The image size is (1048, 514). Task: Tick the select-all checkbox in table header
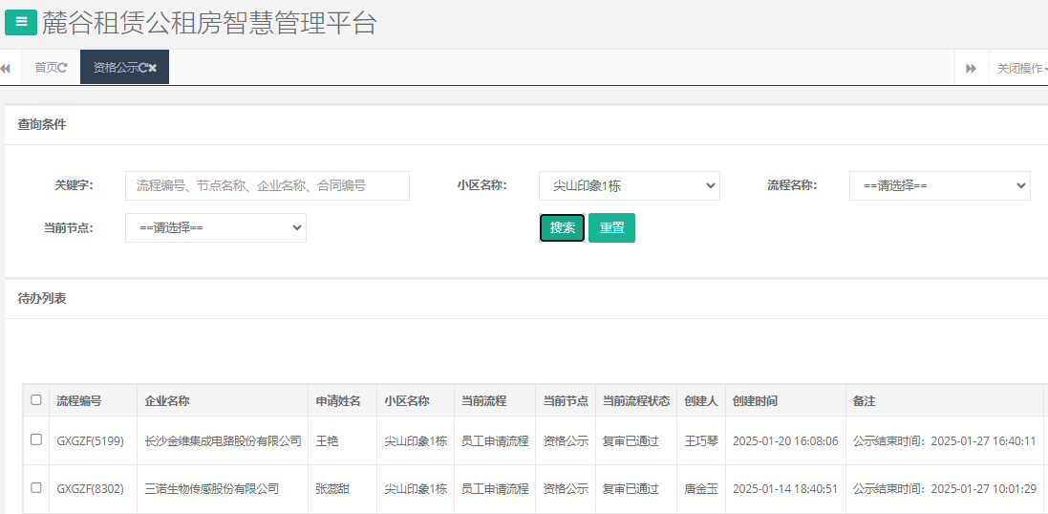[36, 400]
